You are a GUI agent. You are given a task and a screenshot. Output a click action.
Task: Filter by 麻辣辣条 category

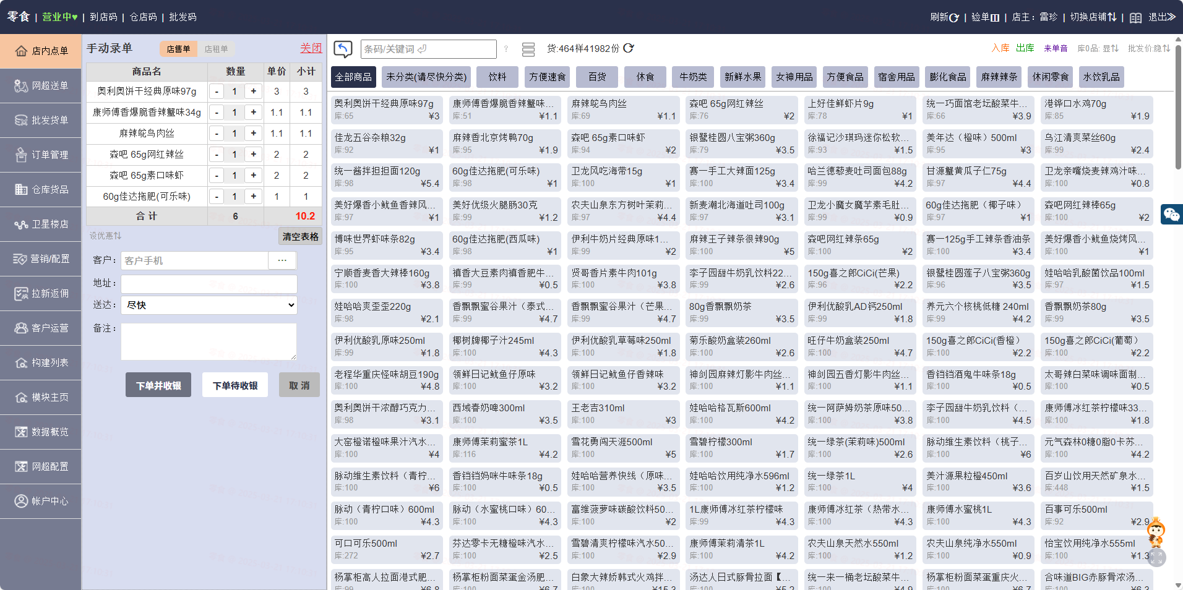(x=999, y=77)
